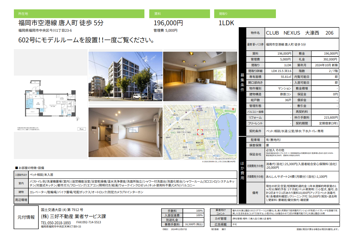The height and width of the screenshot is (243, 357).
Task: Click the 初期費用 消毒代 text
Action: point(301,166)
